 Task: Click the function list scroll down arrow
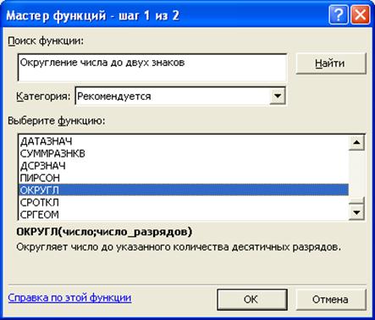[356, 212]
